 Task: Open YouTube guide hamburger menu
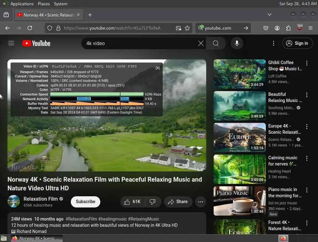(11, 43)
